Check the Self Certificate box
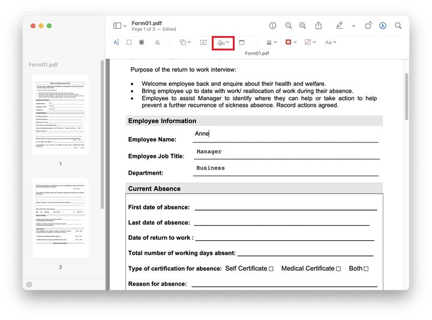This screenshot has height=320, width=432. 271,269
